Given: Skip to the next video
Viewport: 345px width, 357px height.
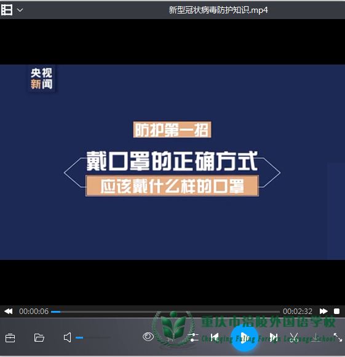Looking at the screenshot, I should pos(274,337).
